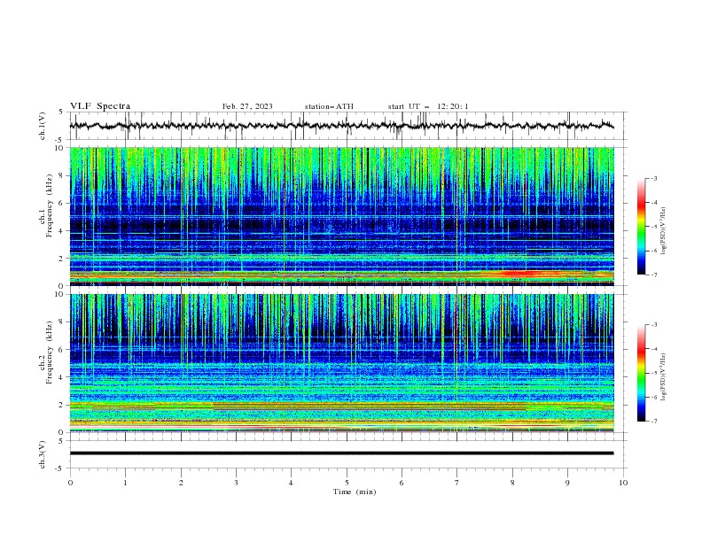
Task: Click the "-7" label on ch.1 colorbar
Action: (653, 275)
